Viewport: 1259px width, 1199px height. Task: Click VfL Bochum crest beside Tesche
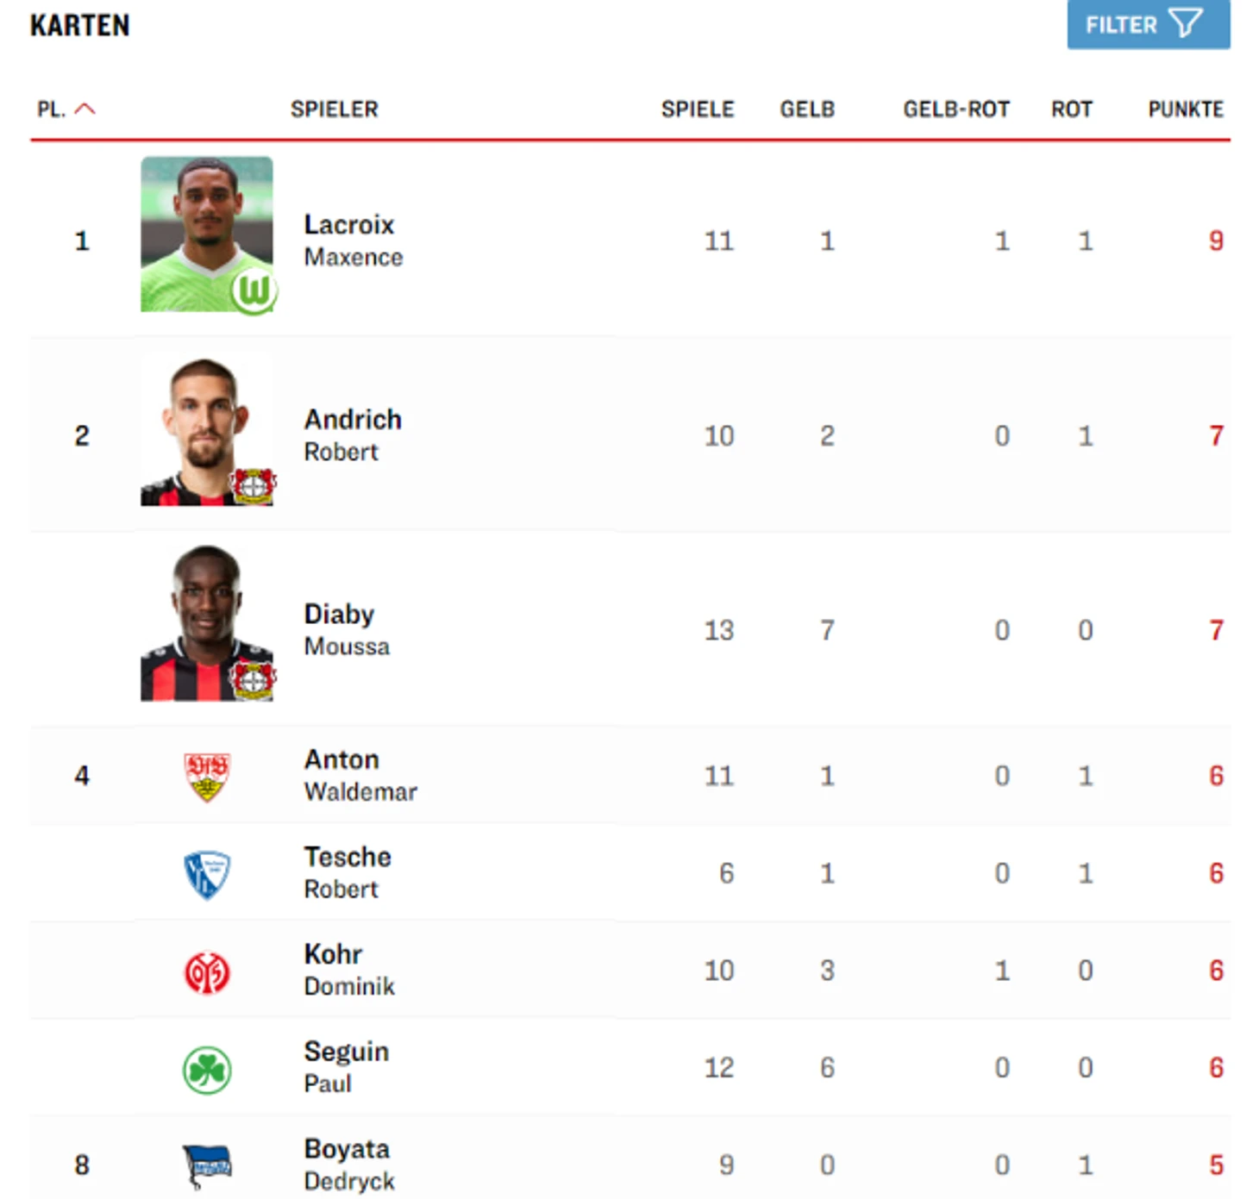[x=207, y=875]
